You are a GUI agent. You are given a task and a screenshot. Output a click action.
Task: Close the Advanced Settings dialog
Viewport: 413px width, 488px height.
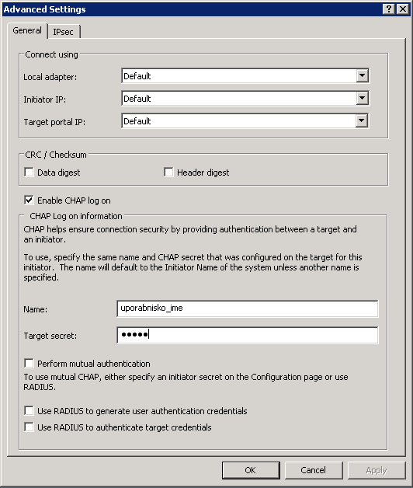pos(403,9)
